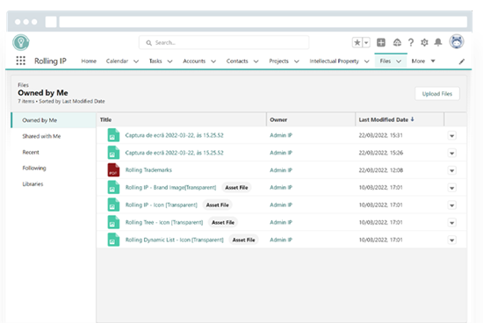Expand the Calendar tab chevron
The width and height of the screenshot is (483, 323).
tap(136, 61)
